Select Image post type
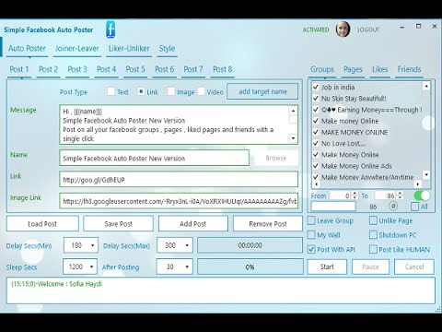This screenshot has height=332, width=442. click(x=171, y=91)
